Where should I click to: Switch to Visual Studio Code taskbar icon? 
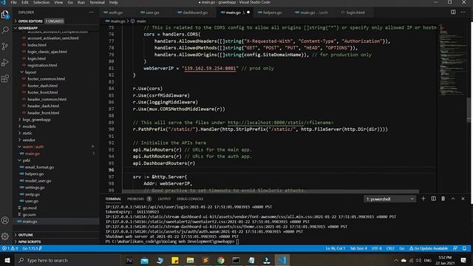282,260
